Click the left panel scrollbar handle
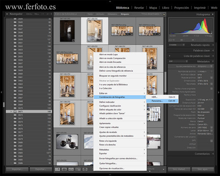Image resolution: width=220 pixels, height=176 pixels. (4, 105)
